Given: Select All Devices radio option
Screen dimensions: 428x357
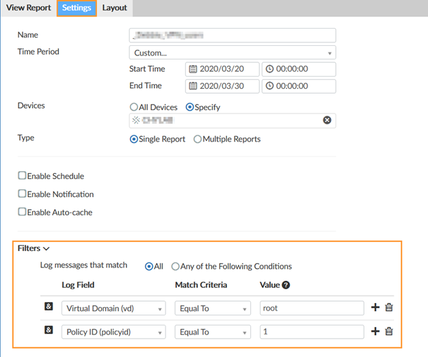Looking at the screenshot, I should pyautogui.click(x=134, y=107).
